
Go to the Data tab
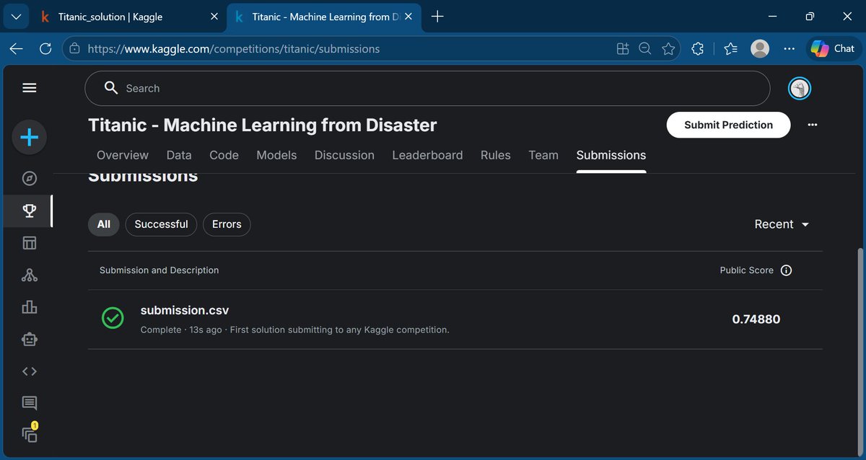179,155
